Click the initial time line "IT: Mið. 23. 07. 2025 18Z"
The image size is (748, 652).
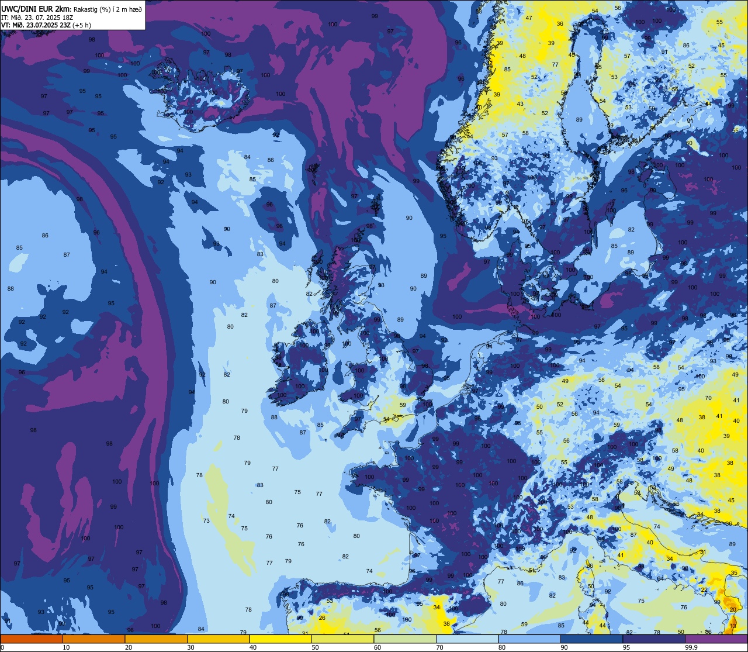pyautogui.click(x=38, y=18)
